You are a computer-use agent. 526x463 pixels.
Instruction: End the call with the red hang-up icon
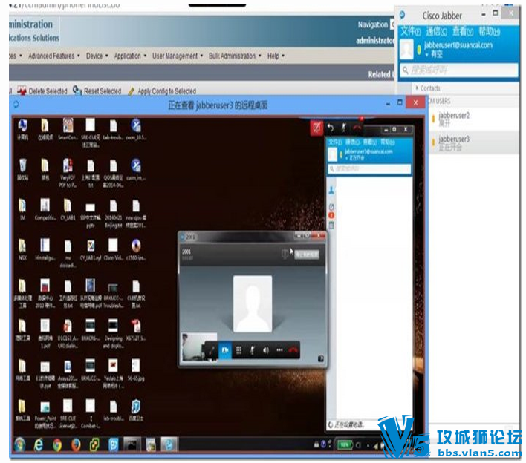[293, 350]
